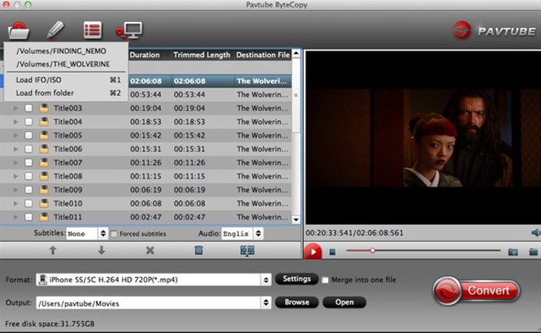Check the Title010 checkbox
The image size is (541, 333).
click(29, 204)
